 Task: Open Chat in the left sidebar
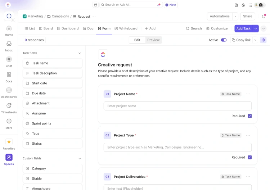coord(9,59)
